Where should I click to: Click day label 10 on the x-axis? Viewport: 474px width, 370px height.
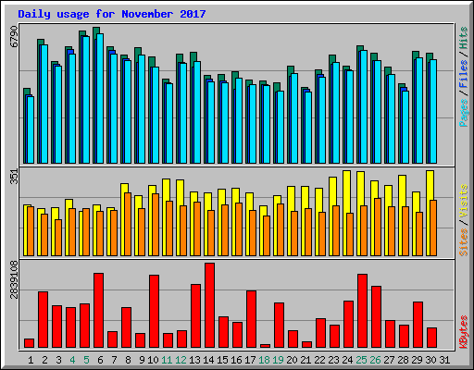click(153, 360)
